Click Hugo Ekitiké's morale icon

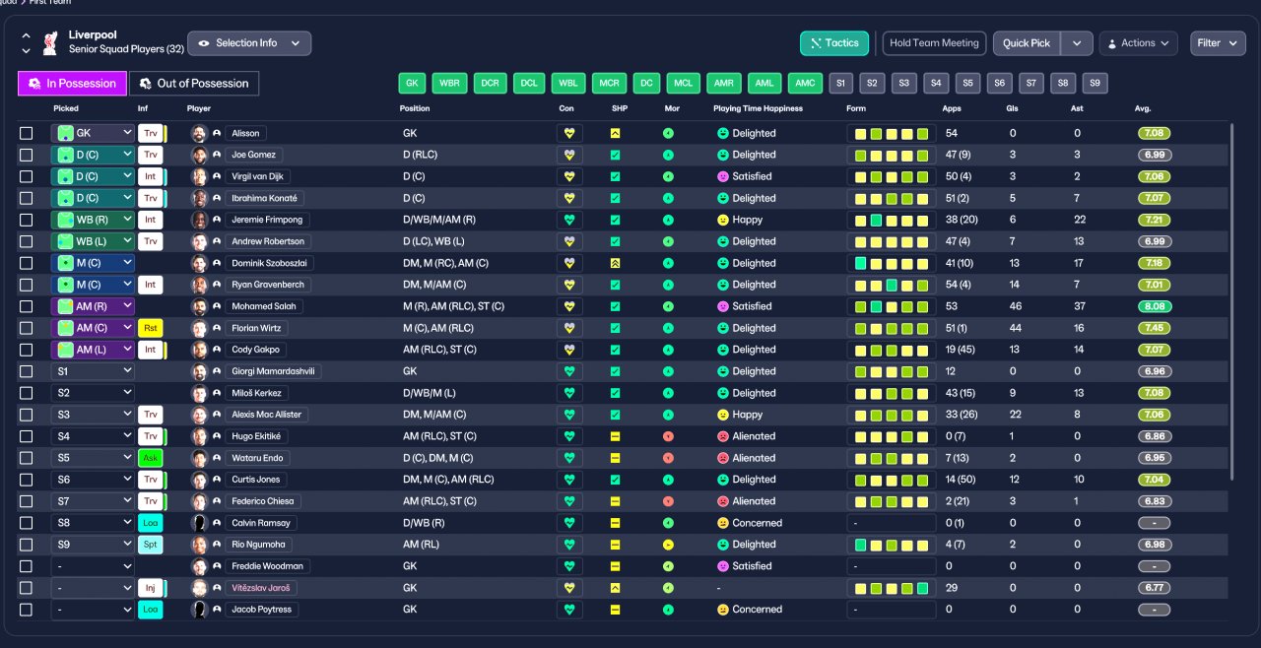click(669, 436)
